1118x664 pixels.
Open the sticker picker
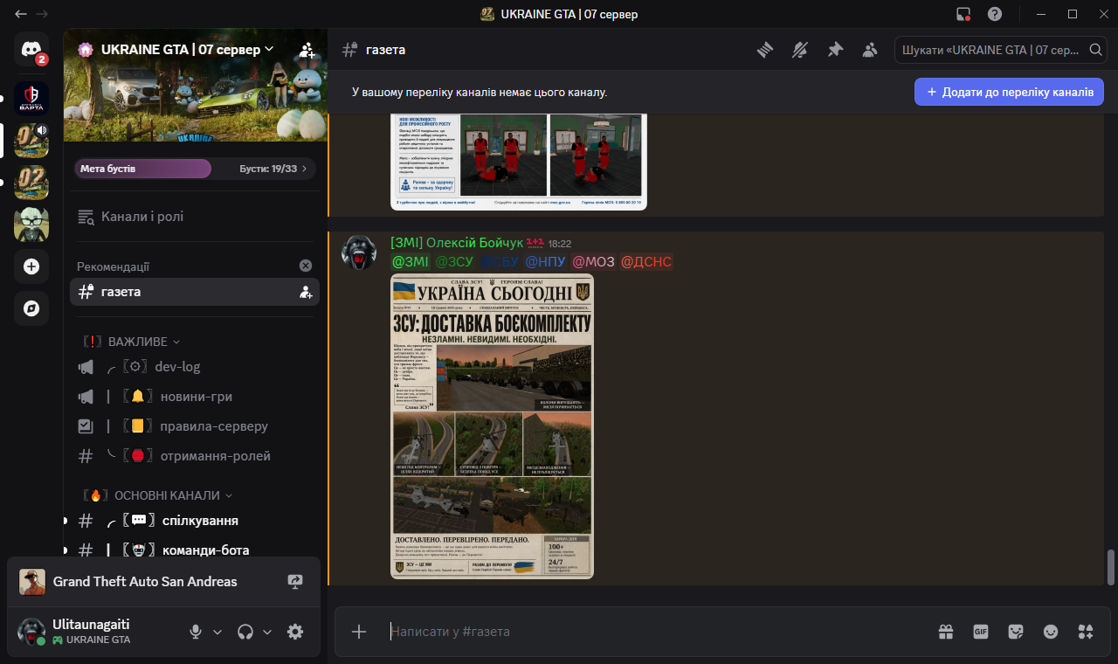(x=1016, y=632)
